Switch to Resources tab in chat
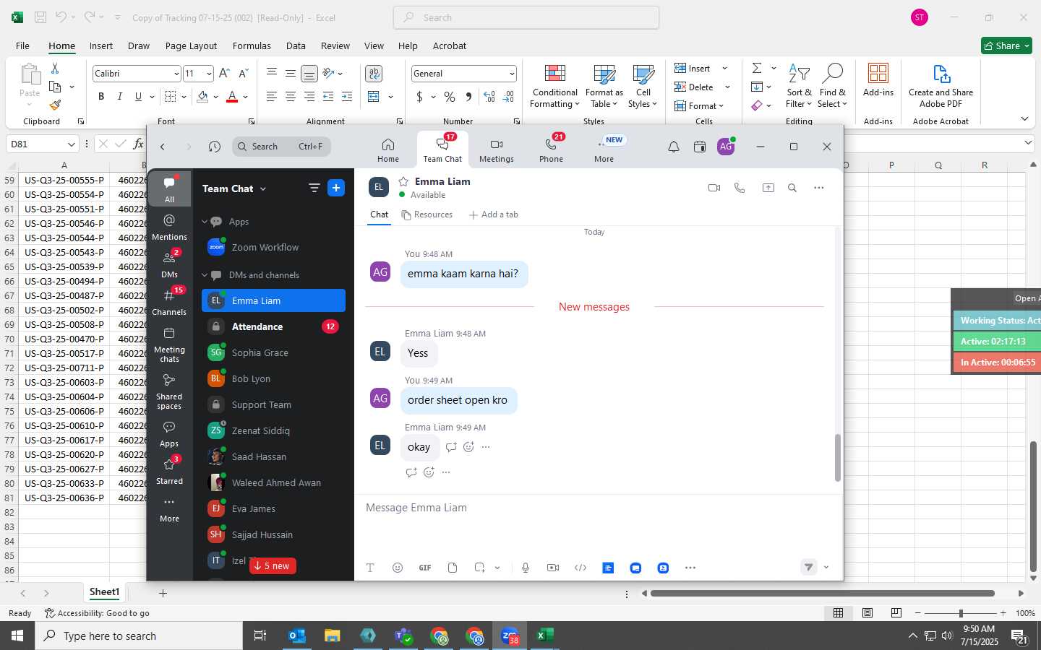 (427, 214)
